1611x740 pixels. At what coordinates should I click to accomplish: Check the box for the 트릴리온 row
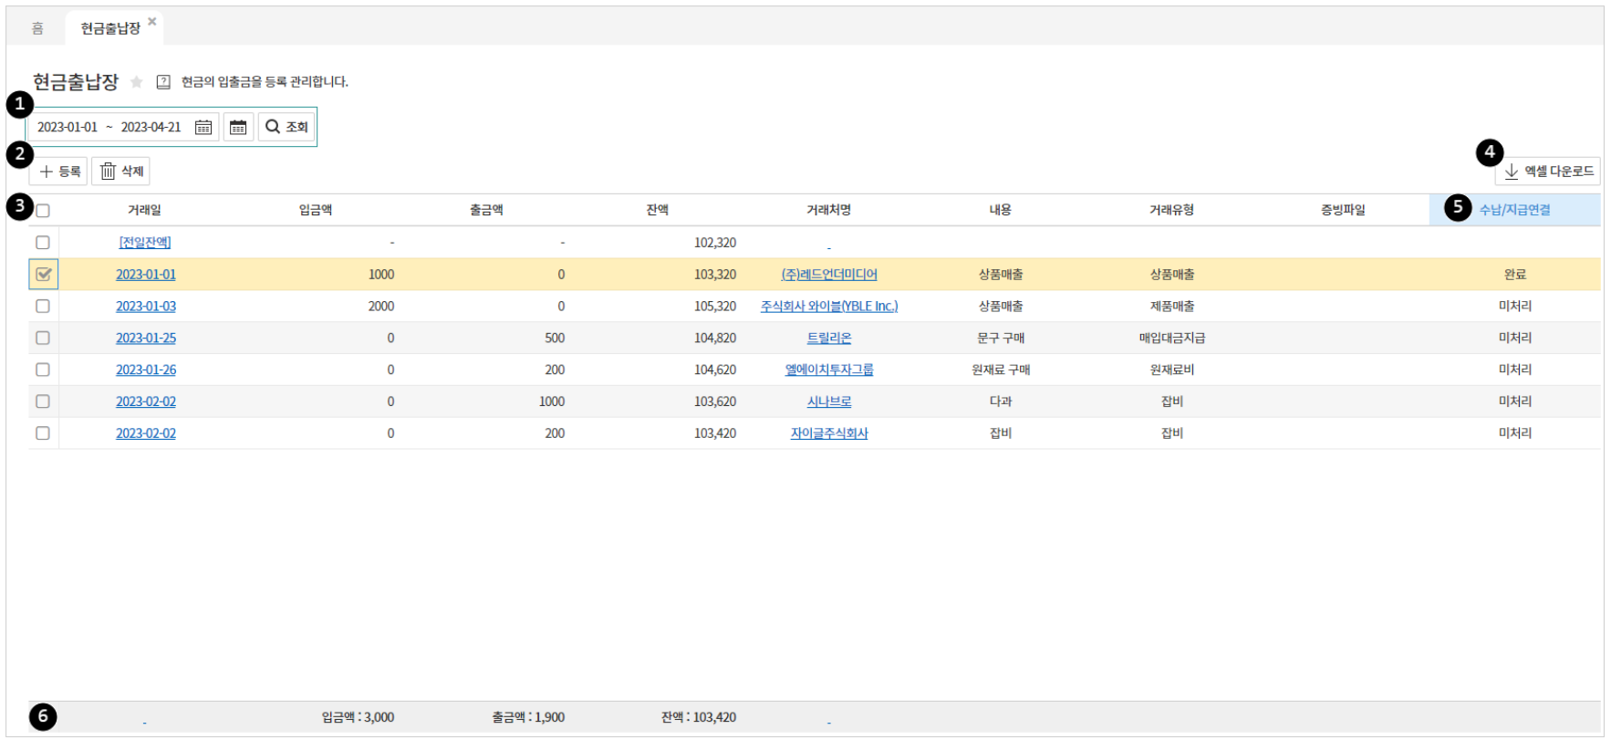43,338
